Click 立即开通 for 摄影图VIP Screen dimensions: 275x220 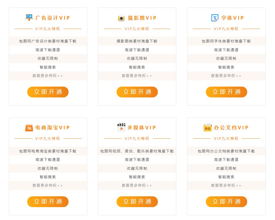click(x=137, y=92)
